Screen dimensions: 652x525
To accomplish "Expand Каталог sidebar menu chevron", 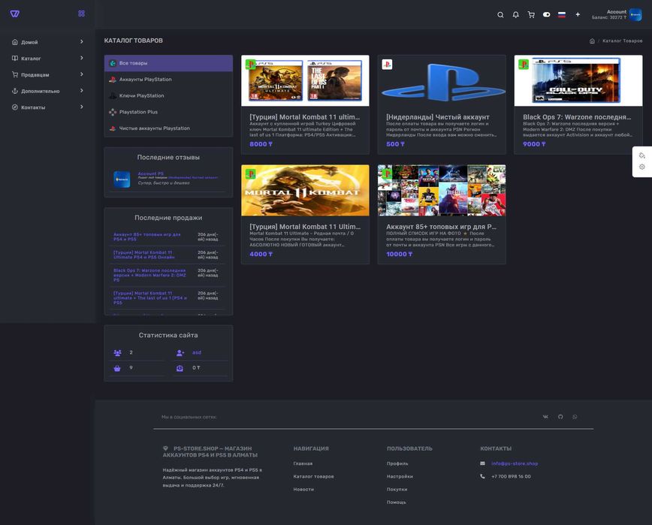I will pos(81,58).
